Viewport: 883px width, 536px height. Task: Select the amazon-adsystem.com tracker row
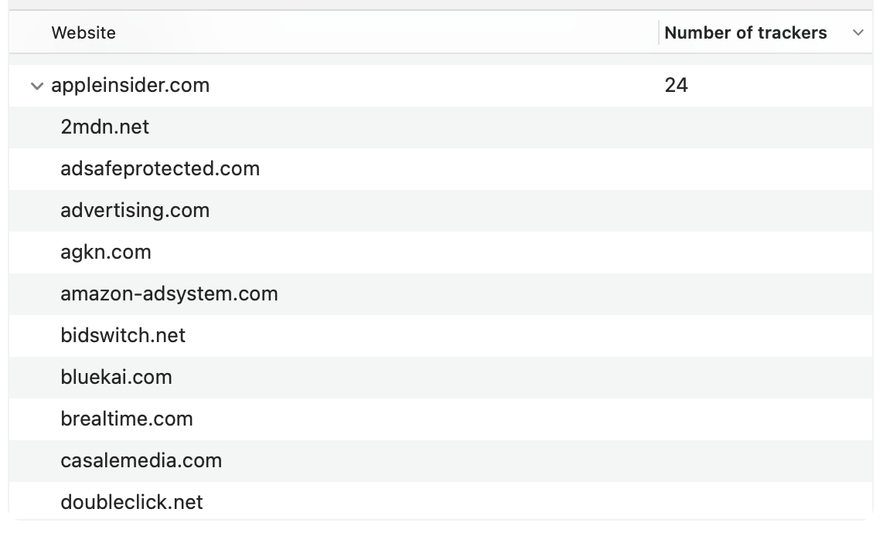tap(169, 294)
